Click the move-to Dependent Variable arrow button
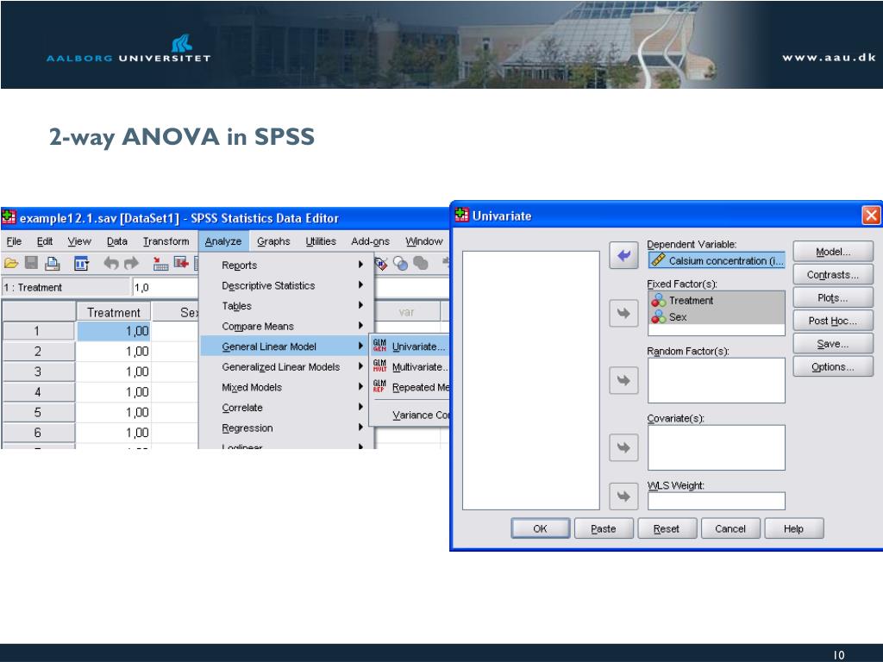This screenshot has height=662, width=883. pos(623,255)
